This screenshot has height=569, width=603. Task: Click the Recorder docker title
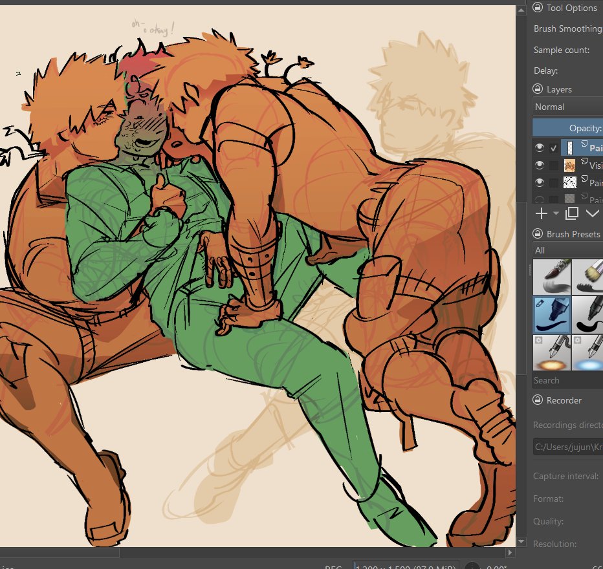564,400
